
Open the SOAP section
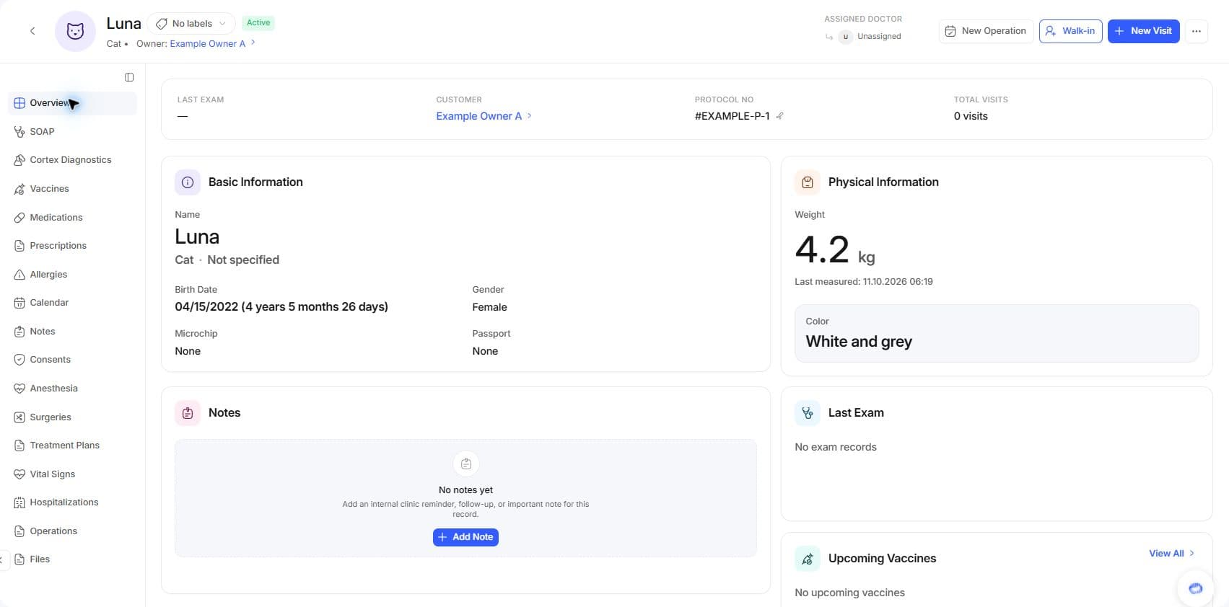[72, 132]
